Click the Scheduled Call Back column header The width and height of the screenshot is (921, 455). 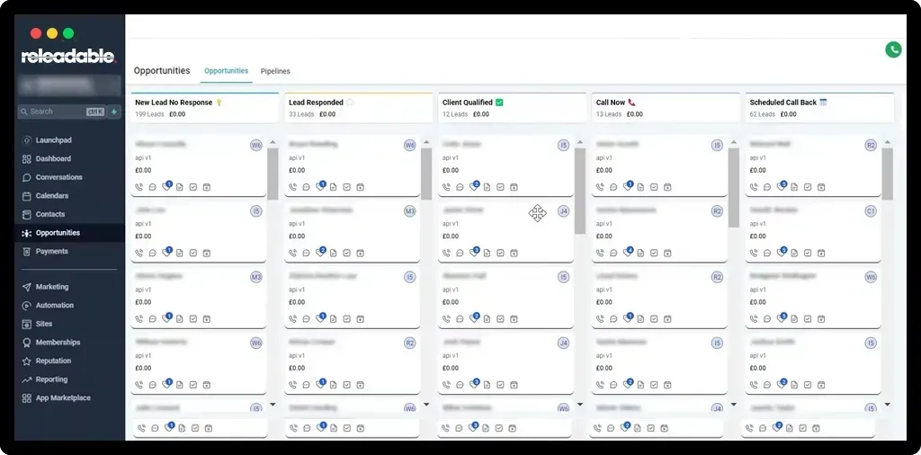click(x=819, y=108)
